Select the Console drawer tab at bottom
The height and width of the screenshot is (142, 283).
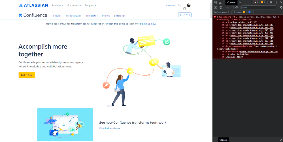[x=223, y=140]
